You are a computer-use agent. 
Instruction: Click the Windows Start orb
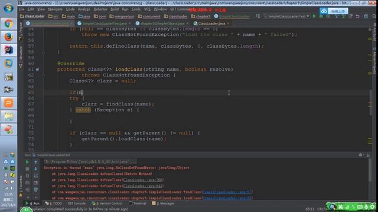point(8,8)
